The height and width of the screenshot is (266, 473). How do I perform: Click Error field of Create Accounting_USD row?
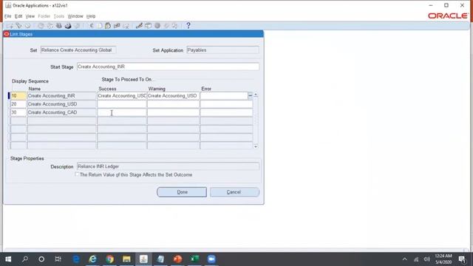[x=226, y=104]
